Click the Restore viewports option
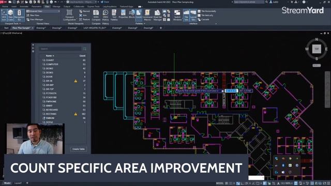Image resolution: width=331 pixels, height=186 pixels. tap(84, 20)
